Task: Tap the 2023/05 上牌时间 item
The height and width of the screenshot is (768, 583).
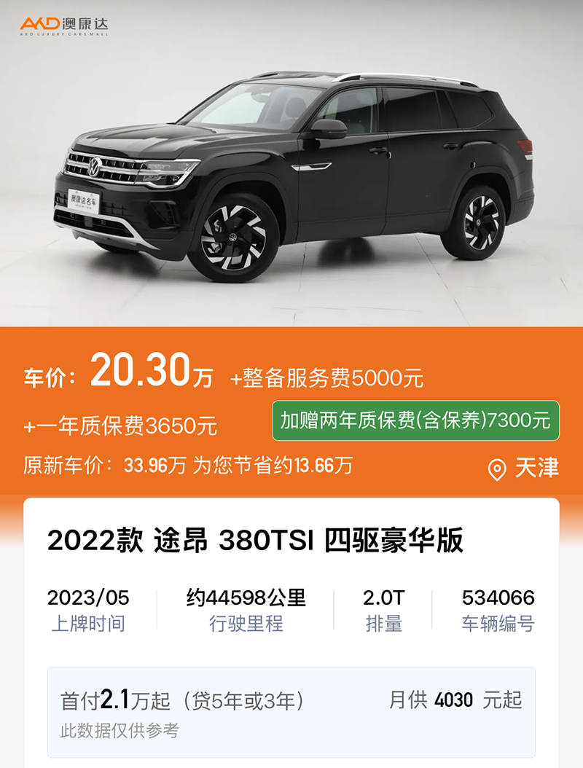Action: [x=88, y=610]
